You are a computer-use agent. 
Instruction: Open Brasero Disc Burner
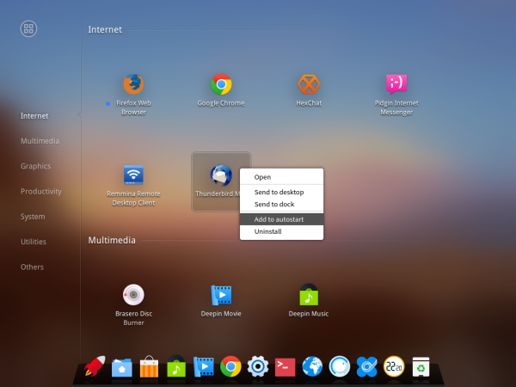(133, 294)
